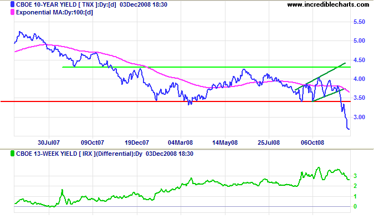Click the magenta Exponential MA legend swatch
This screenshot has height=219, width=374.
12,12
